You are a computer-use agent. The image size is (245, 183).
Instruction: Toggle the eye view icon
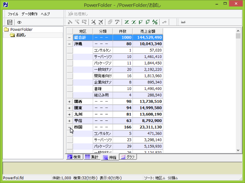click(19, 22)
